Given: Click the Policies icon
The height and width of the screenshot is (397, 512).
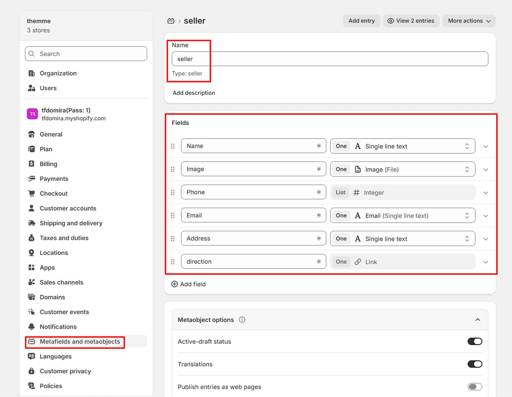Looking at the screenshot, I should pyautogui.click(x=32, y=386).
